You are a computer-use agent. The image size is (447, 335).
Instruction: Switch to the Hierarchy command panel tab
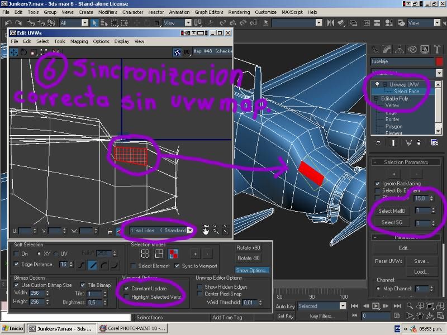pyautogui.click(x=400, y=49)
